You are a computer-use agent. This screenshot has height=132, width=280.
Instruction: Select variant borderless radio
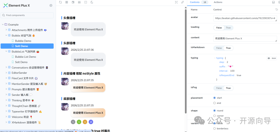click(x=214, y=128)
